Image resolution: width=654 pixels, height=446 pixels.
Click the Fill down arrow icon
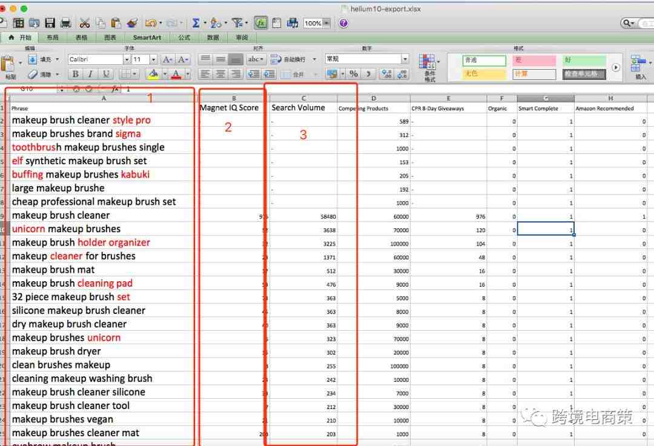tap(33, 59)
